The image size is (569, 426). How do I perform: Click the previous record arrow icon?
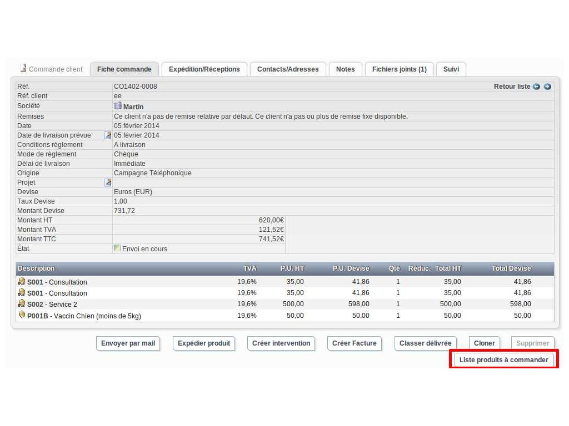click(x=536, y=87)
